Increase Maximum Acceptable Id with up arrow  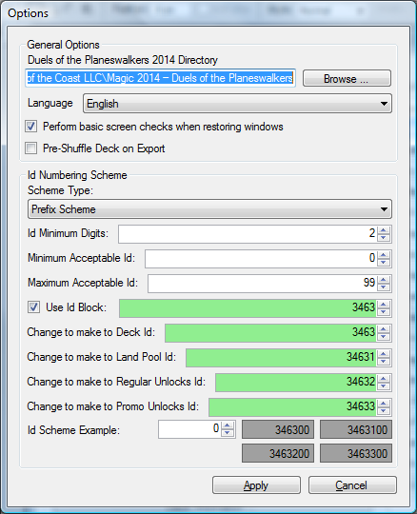coord(384,280)
